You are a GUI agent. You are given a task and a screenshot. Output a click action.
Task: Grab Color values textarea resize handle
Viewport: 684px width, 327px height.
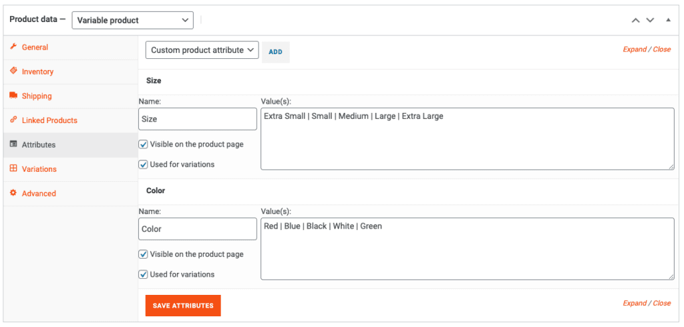pyautogui.click(x=671, y=276)
